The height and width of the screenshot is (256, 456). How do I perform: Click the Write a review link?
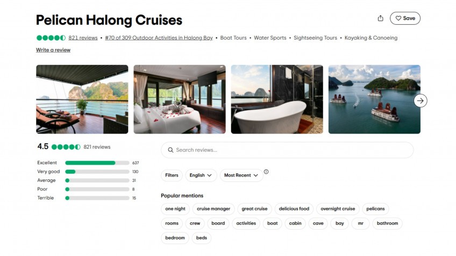[53, 50]
